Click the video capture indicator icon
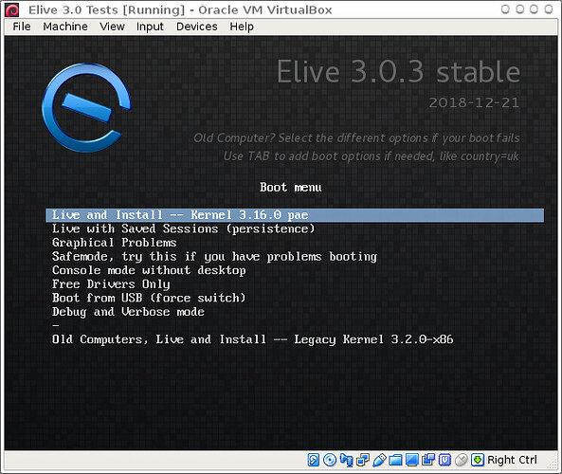Screen dimensions: 562x474 (x=428, y=460)
